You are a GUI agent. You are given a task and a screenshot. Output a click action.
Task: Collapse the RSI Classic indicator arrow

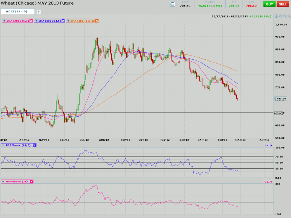point(3,145)
